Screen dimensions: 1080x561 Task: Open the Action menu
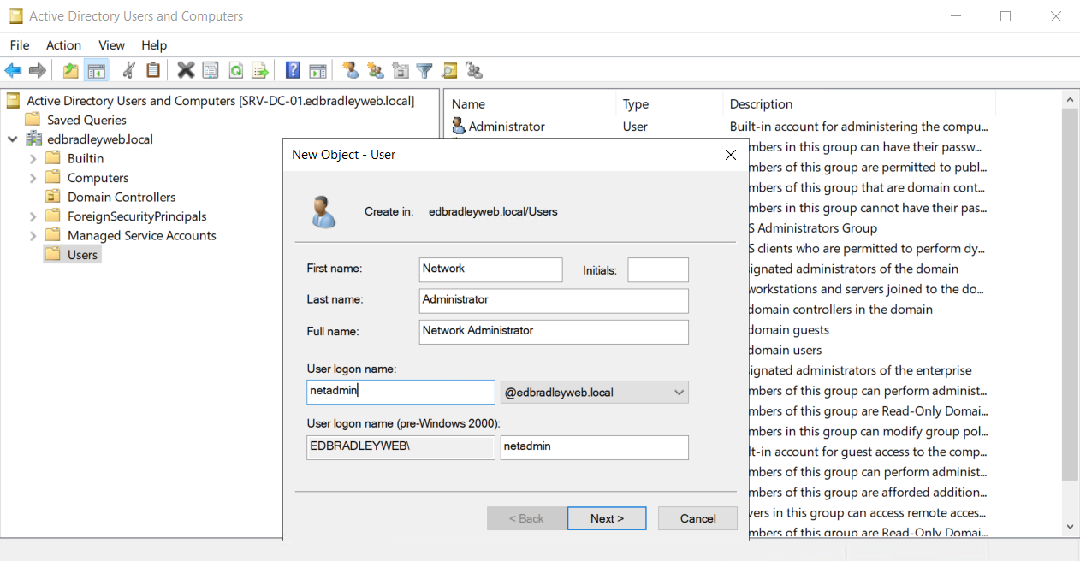[x=63, y=44]
